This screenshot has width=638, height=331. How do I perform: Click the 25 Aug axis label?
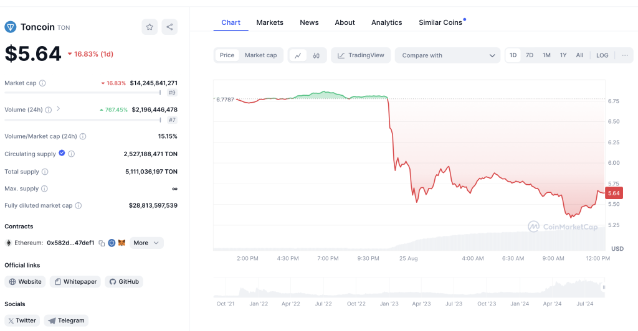coord(409,258)
